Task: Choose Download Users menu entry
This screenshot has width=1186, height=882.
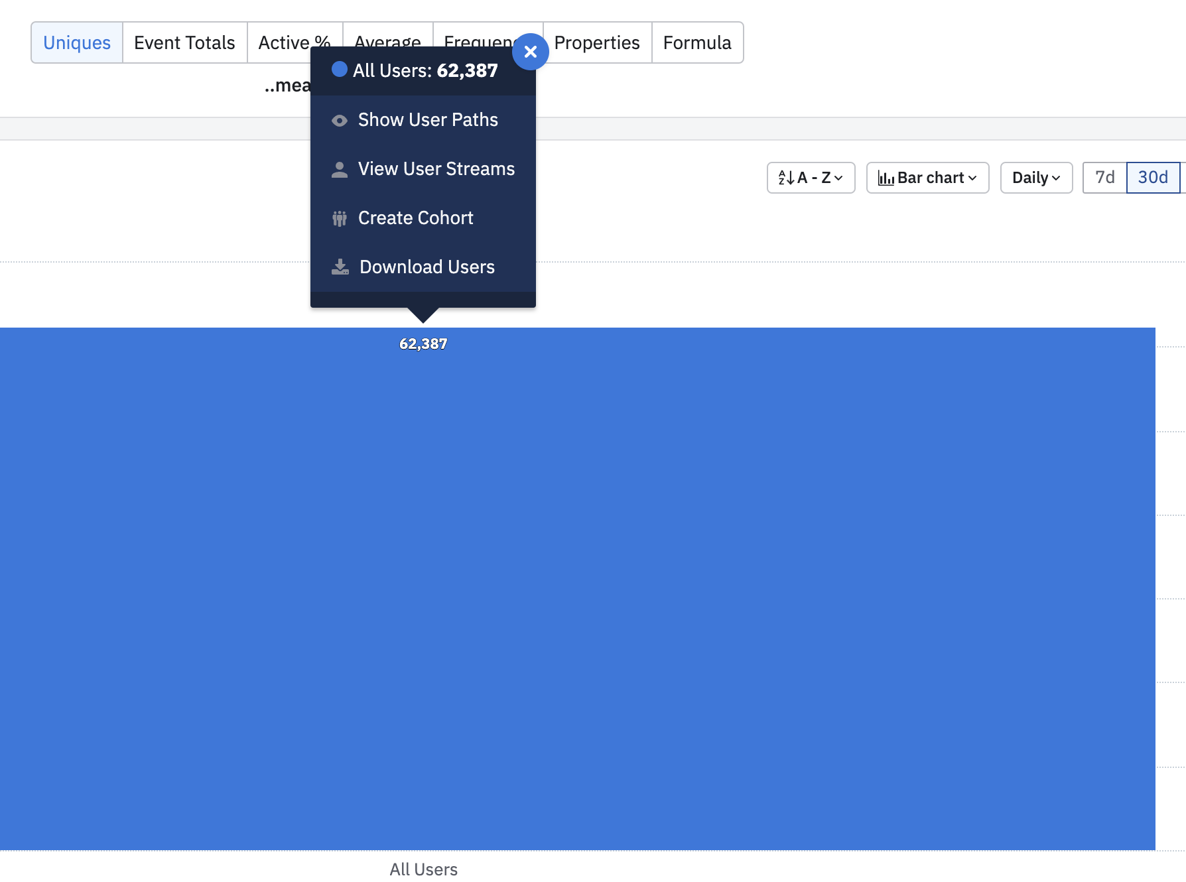Action: (x=423, y=267)
